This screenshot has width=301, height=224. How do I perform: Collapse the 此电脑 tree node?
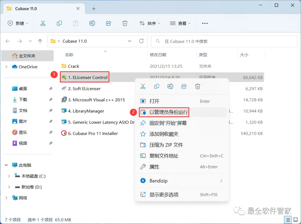pyautogui.click(x=6, y=165)
